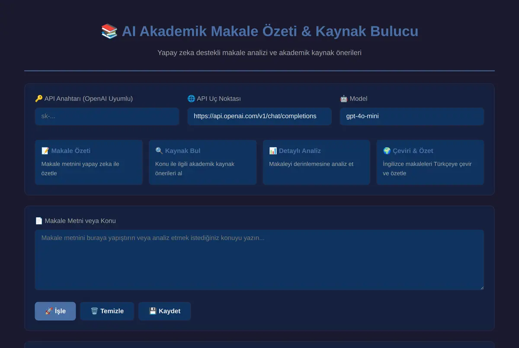Image resolution: width=519 pixels, height=348 pixels.
Task: Click the API endpoint URL field
Action: pos(259,116)
